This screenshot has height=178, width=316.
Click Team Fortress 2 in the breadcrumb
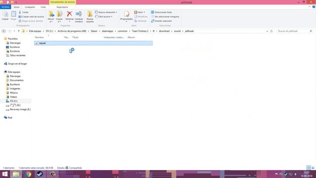(x=140, y=31)
